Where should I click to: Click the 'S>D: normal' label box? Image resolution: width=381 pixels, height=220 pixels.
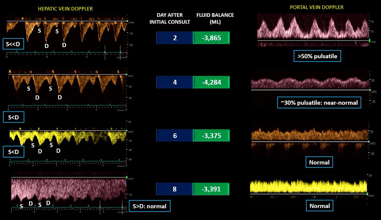pos(150,206)
